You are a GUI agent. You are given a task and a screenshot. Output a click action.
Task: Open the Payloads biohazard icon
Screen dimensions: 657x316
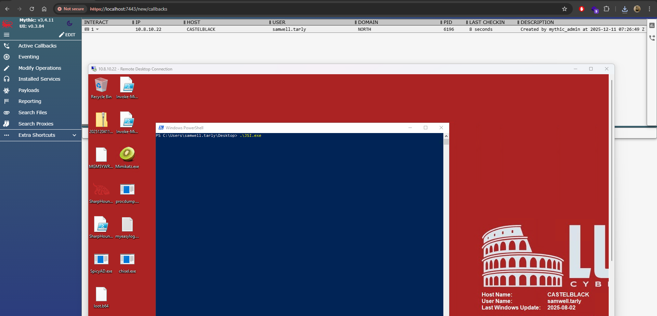[7, 90]
